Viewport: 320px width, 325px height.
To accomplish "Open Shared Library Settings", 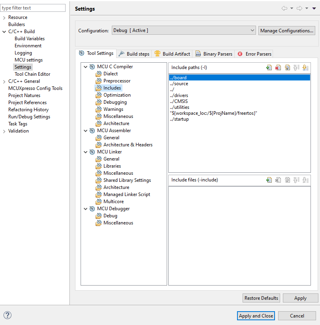I will pos(127,180).
